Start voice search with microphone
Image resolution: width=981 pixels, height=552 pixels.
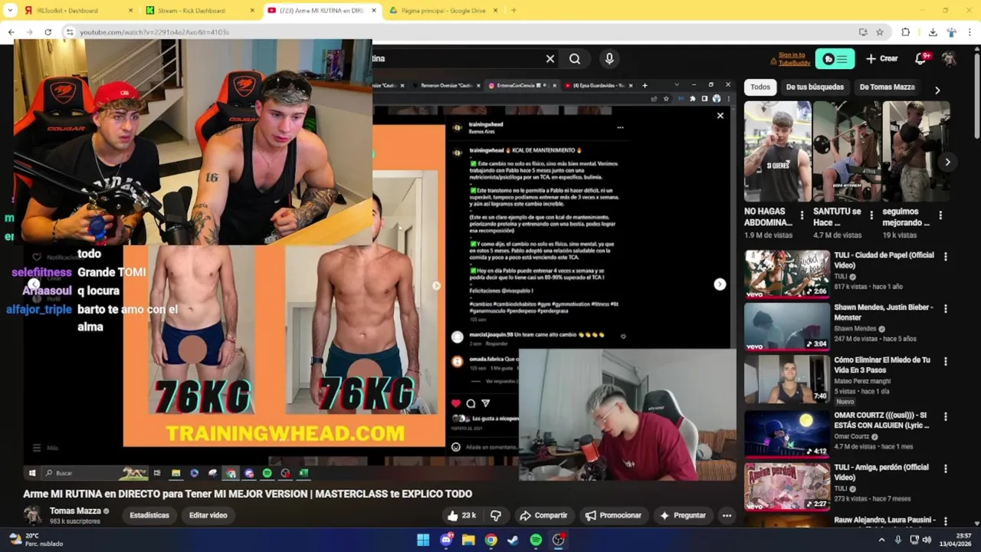[609, 59]
